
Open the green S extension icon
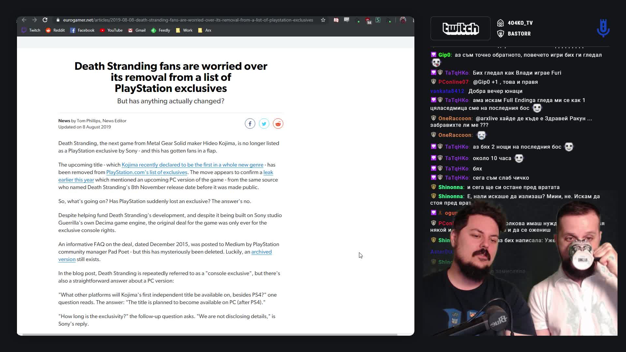(378, 20)
